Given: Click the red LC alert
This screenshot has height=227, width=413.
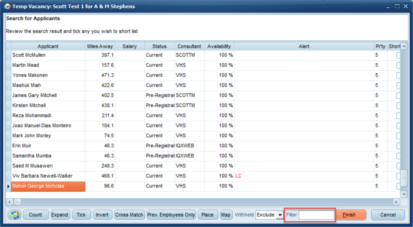Looking at the screenshot, I should 238,176.
